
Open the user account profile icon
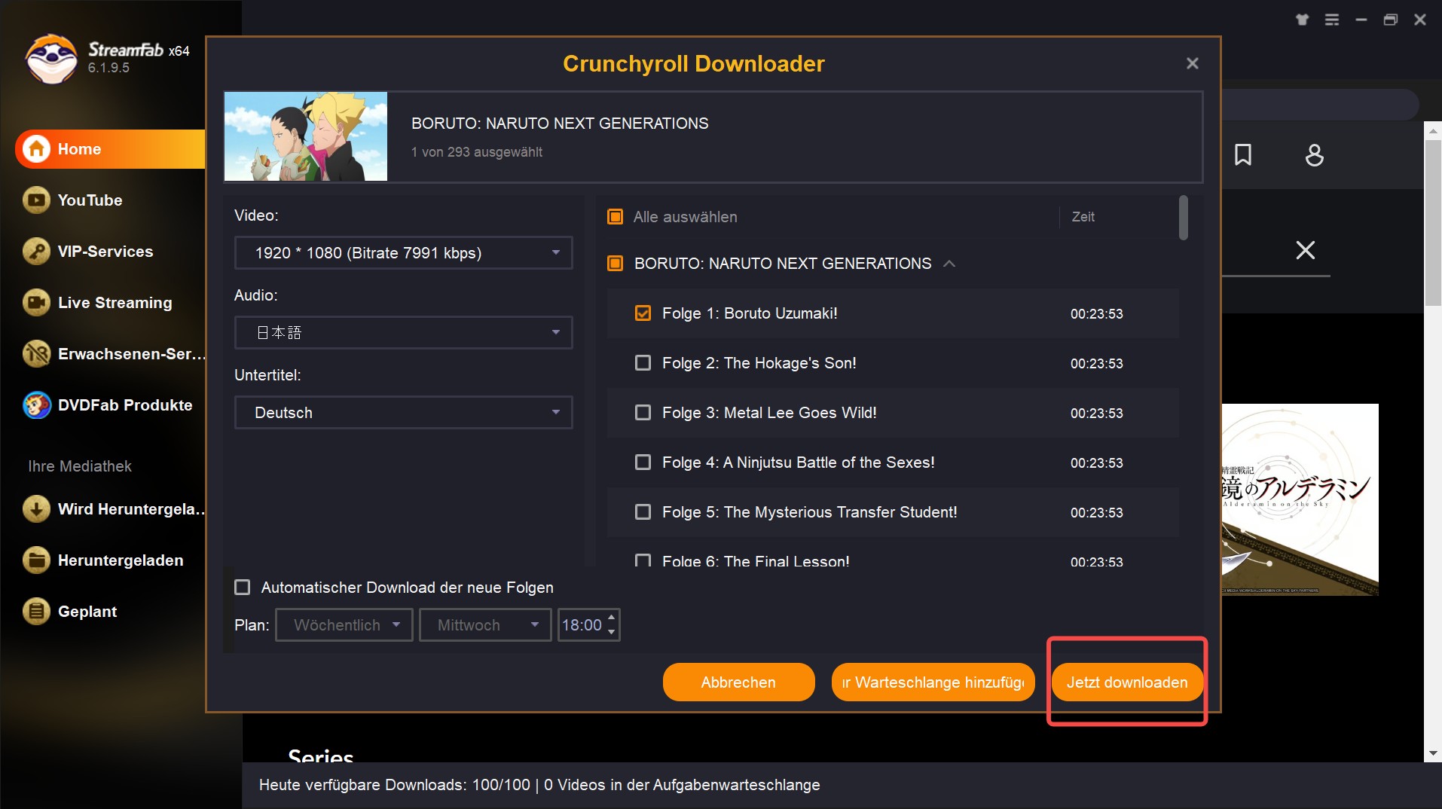click(x=1314, y=155)
